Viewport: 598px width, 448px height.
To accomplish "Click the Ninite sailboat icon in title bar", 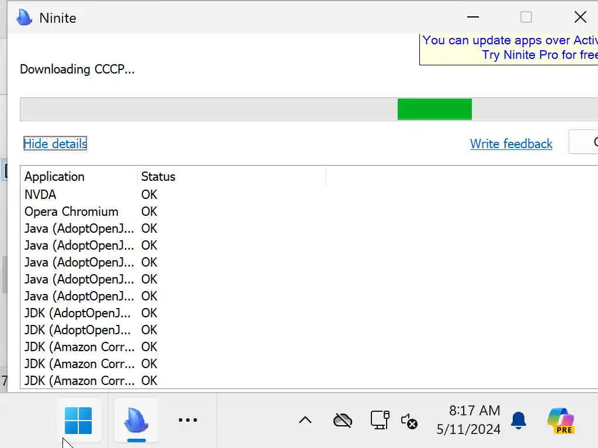I will (x=25, y=17).
